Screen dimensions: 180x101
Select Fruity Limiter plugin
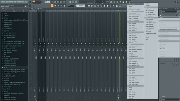(132, 48)
